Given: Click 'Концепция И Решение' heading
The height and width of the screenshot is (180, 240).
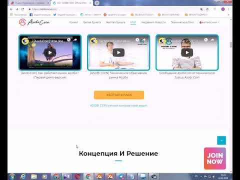Looking at the screenshot, I should coord(118,153).
